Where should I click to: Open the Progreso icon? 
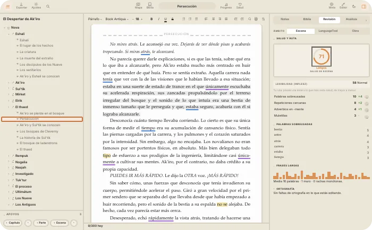click(x=226, y=6)
